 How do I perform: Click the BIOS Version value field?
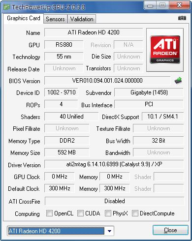point(107,81)
